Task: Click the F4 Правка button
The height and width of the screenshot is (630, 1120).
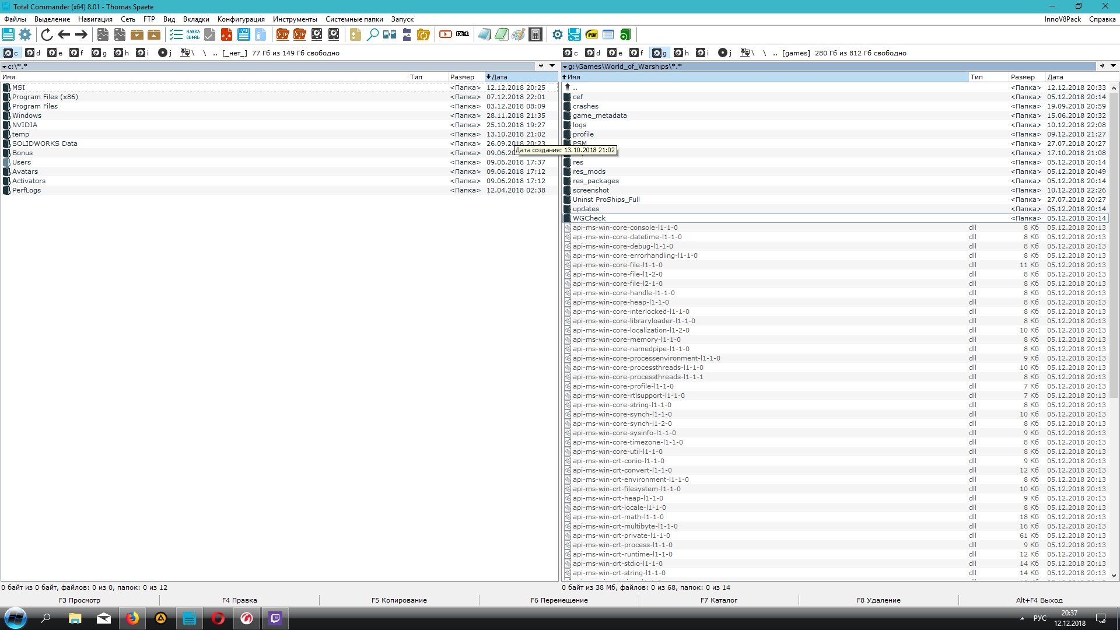Action: click(x=239, y=600)
